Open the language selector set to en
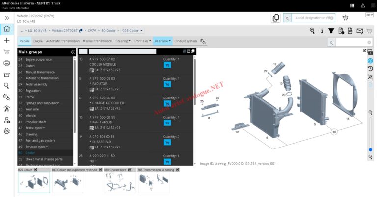This screenshot has width=377, height=197. (369, 15)
